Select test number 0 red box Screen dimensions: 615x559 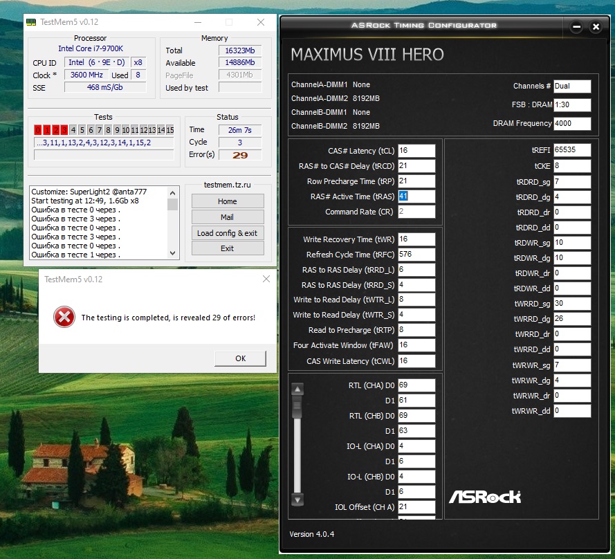pos(37,130)
